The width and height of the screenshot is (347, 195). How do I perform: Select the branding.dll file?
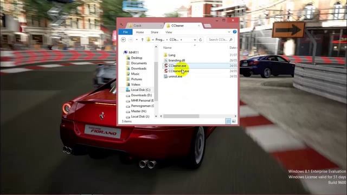[177, 60]
